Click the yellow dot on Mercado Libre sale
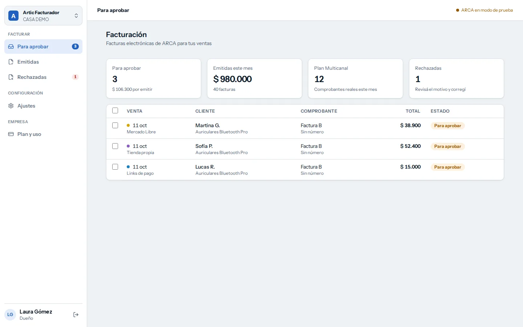 [x=128, y=125]
